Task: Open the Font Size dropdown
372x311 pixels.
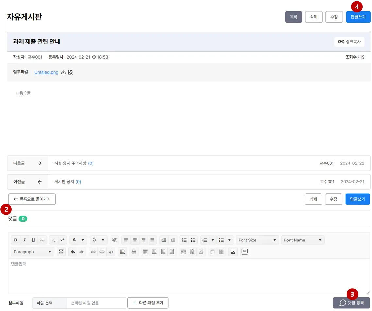Action: [257, 240]
